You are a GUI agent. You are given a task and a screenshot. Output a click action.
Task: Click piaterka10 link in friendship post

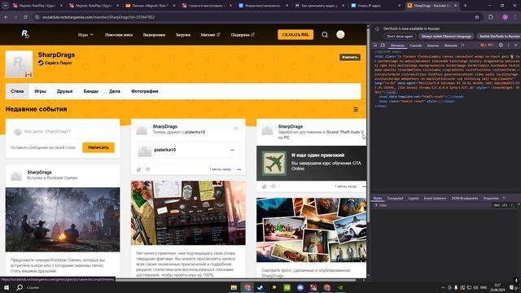coord(195,132)
